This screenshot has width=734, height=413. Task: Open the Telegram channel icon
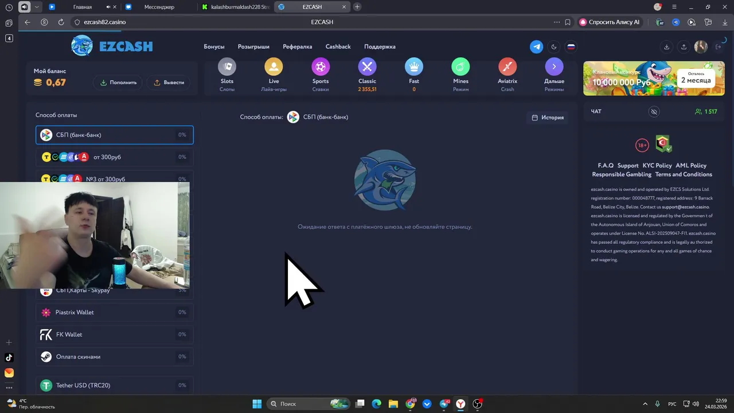coord(536,47)
